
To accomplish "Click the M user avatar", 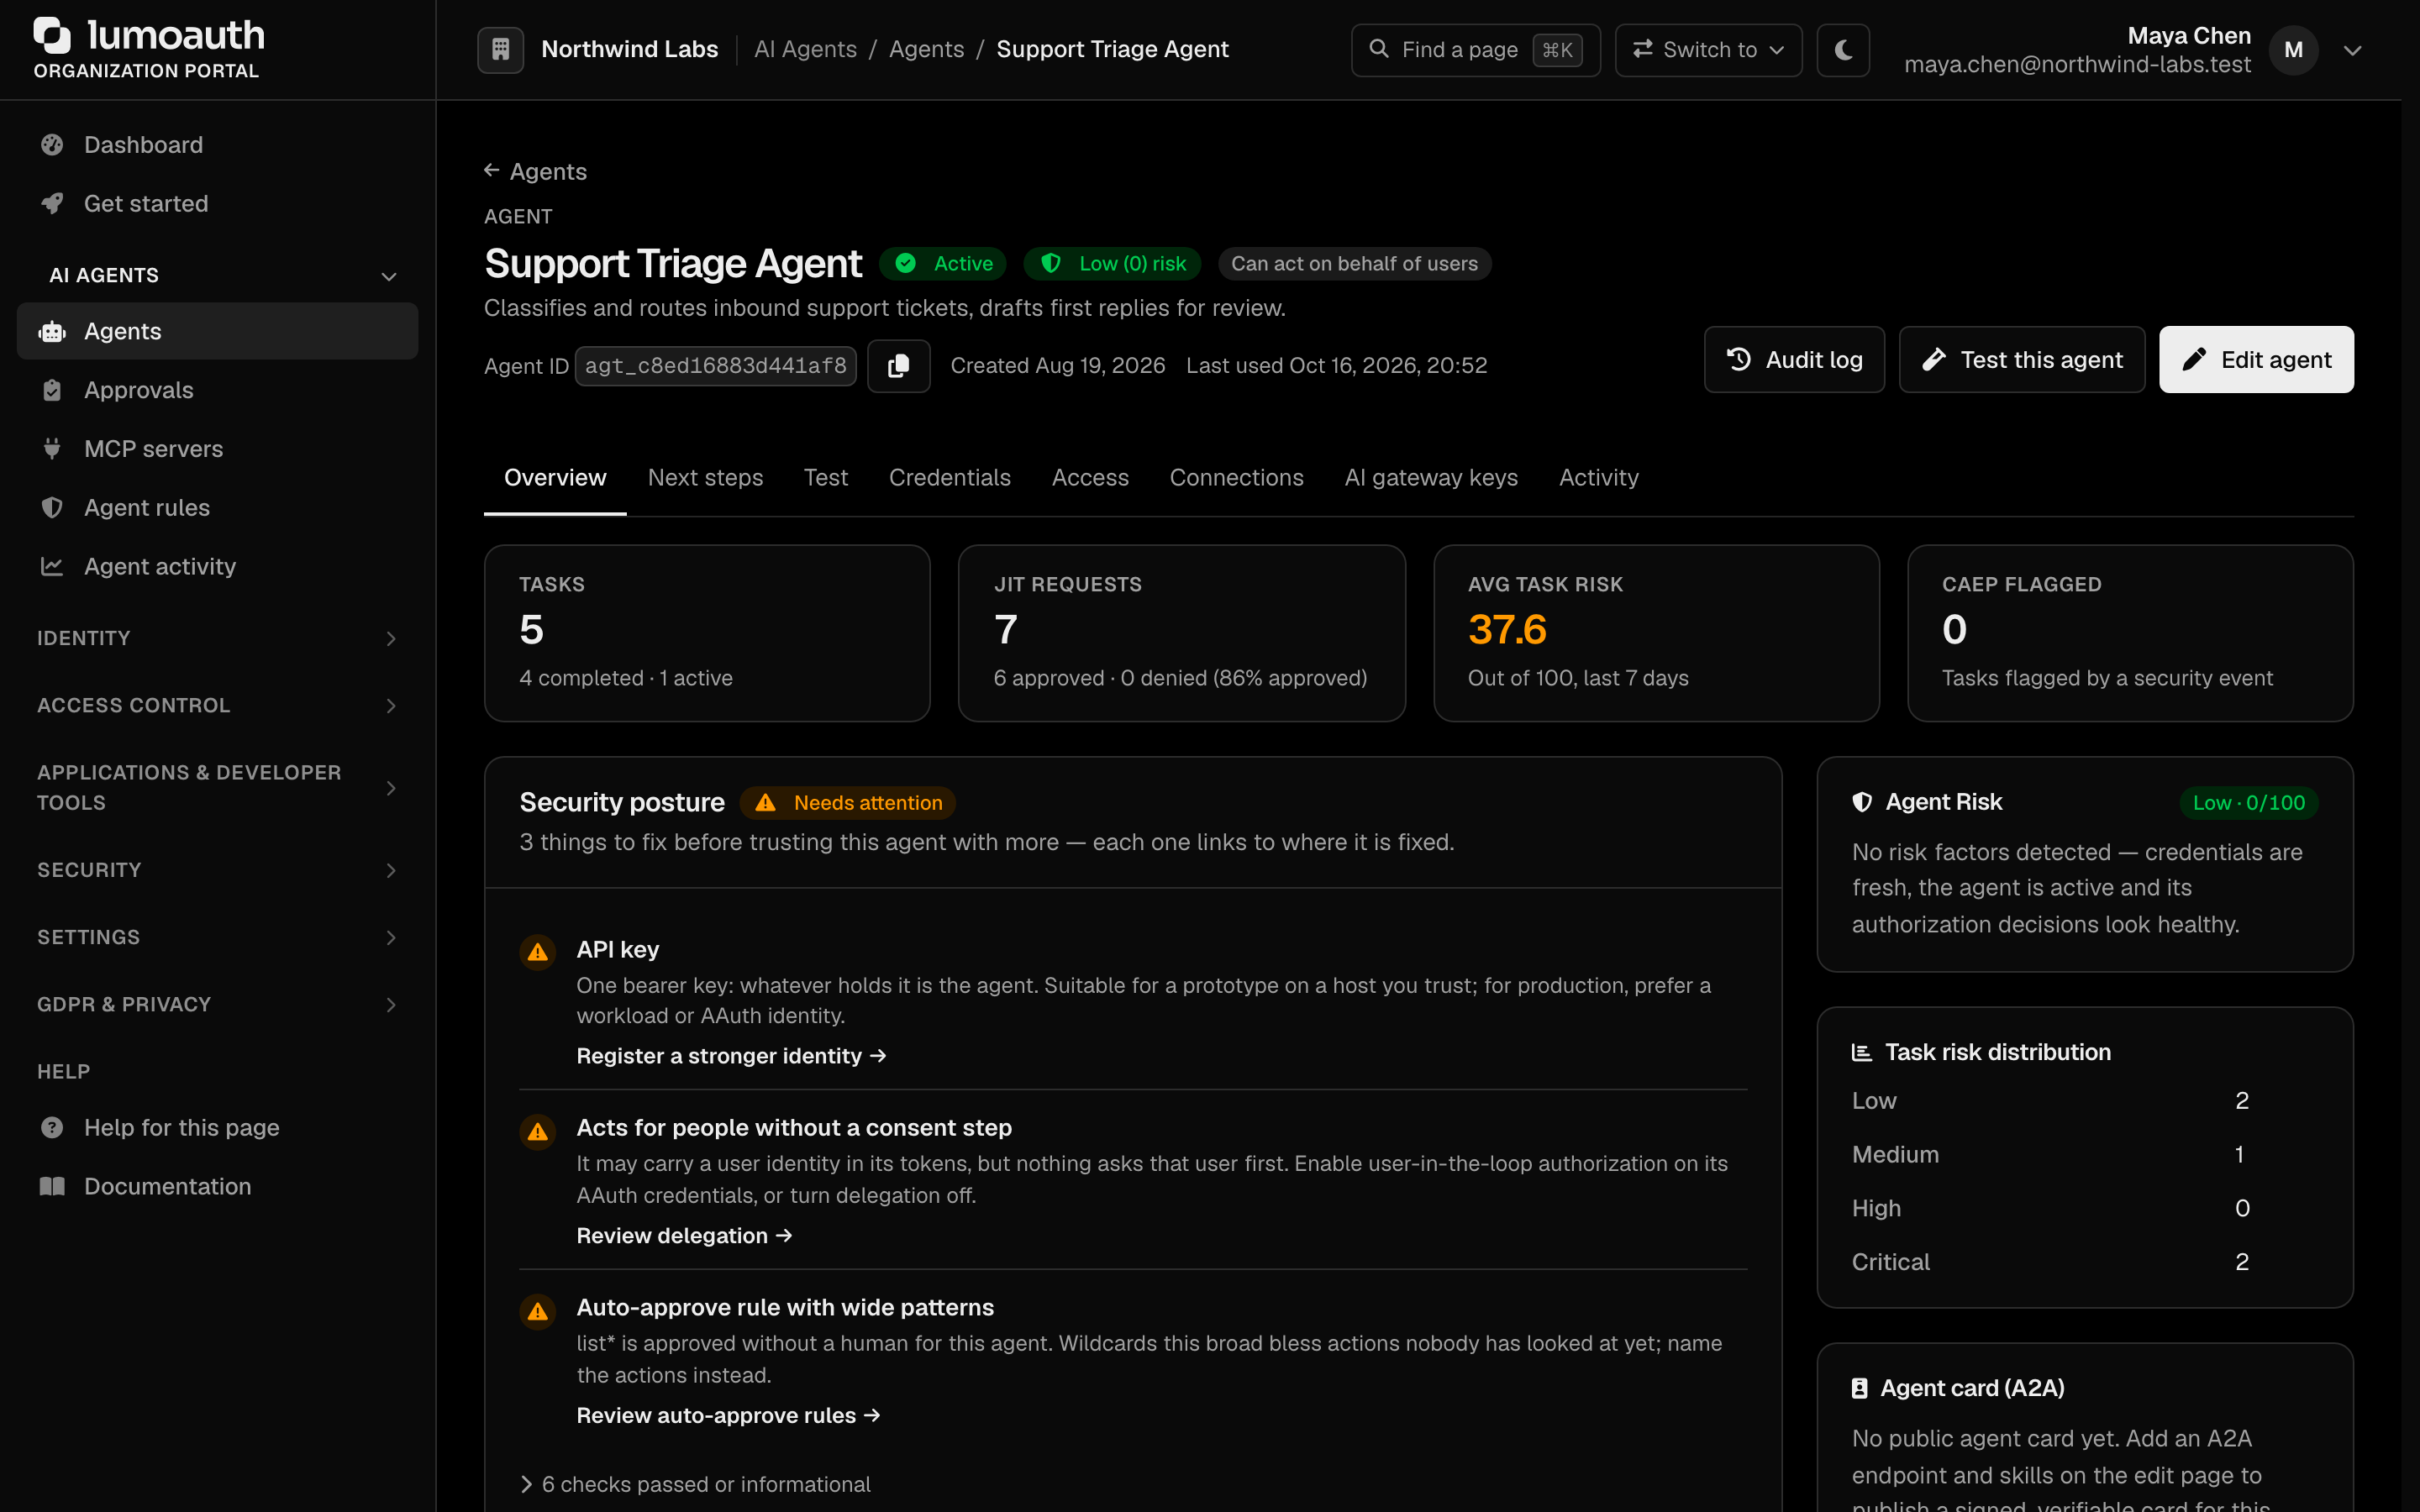I will coord(2293,50).
